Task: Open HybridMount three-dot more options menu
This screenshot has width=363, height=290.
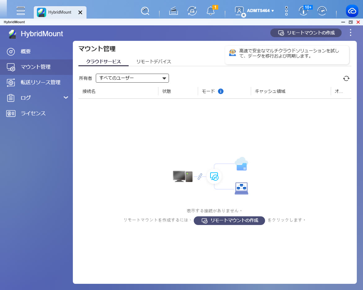Action: [351, 33]
